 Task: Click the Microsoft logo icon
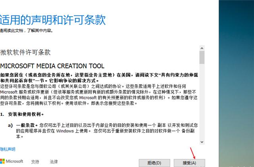click(2, 161)
